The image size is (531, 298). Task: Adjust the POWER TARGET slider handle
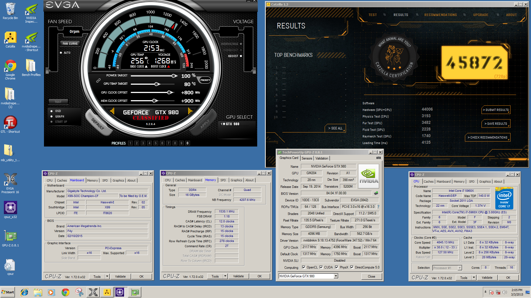pyautogui.click(x=174, y=76)
